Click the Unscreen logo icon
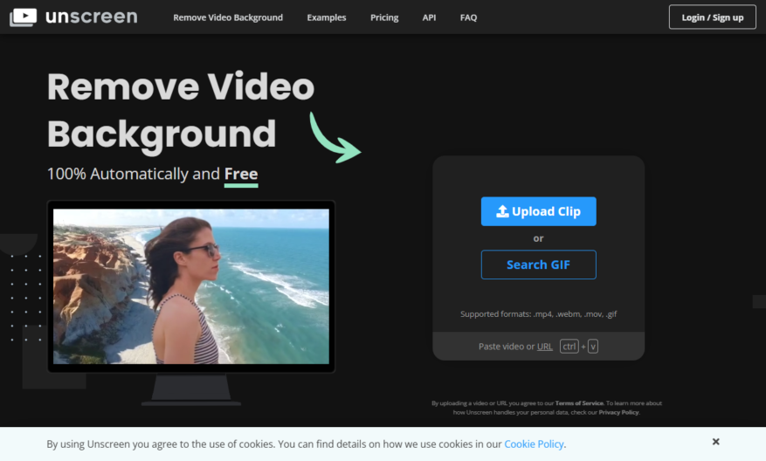This screenshot has height=461, width=766. pos(23,17)
